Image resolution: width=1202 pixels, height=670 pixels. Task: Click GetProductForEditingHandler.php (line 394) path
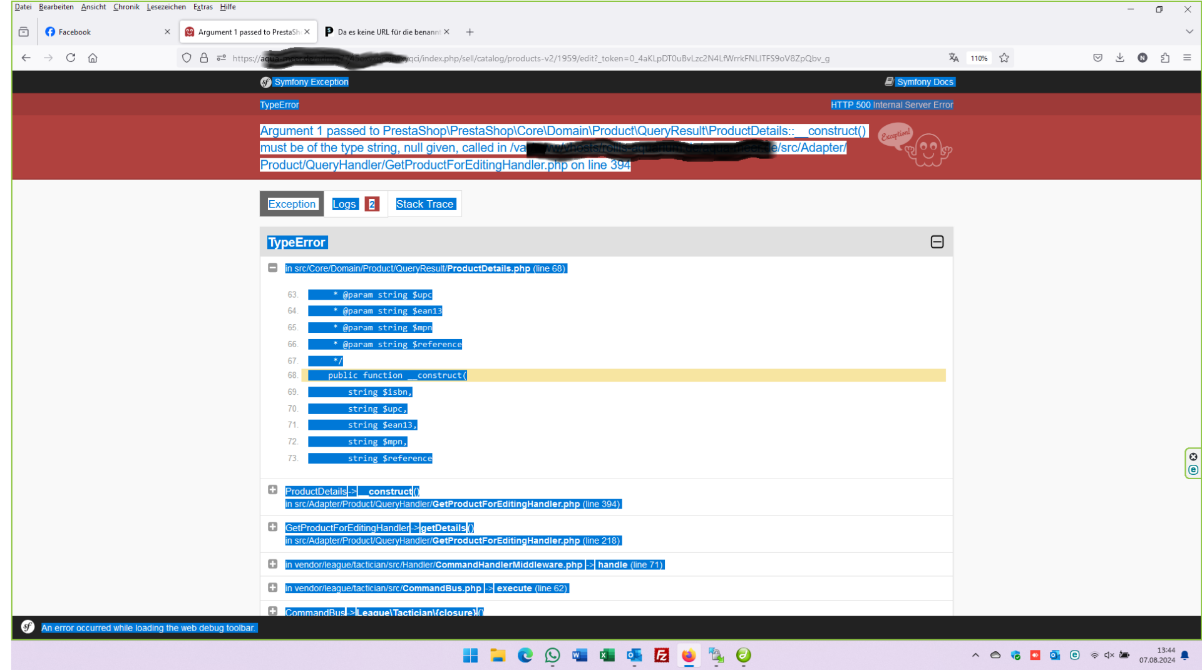coord(453,504)
